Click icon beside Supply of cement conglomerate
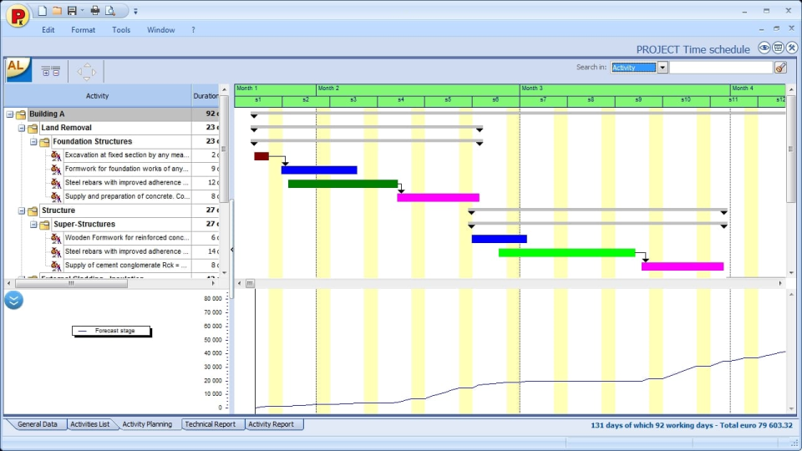 coord(56,266)
